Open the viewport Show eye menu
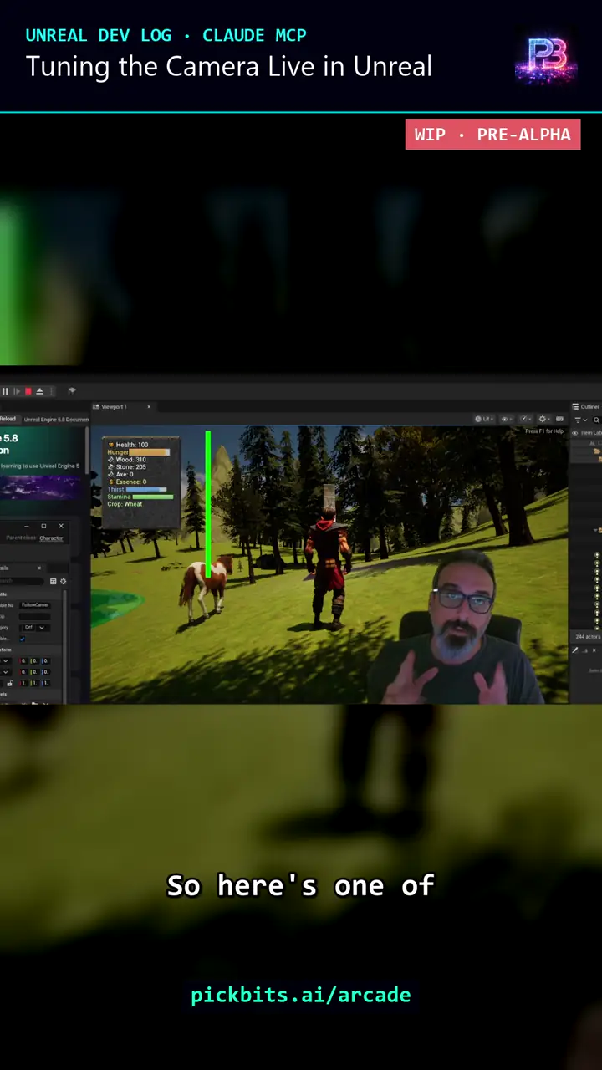The image size is (602, 1070). pos(506,419)
